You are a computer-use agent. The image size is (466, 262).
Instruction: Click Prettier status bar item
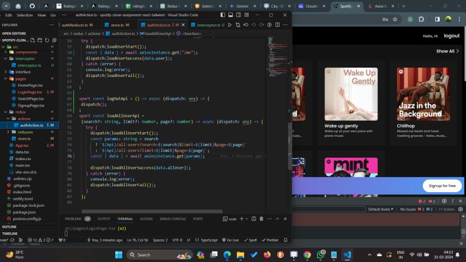tap(270, 240)
